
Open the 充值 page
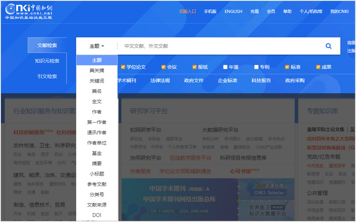click(x=255, y=12)
